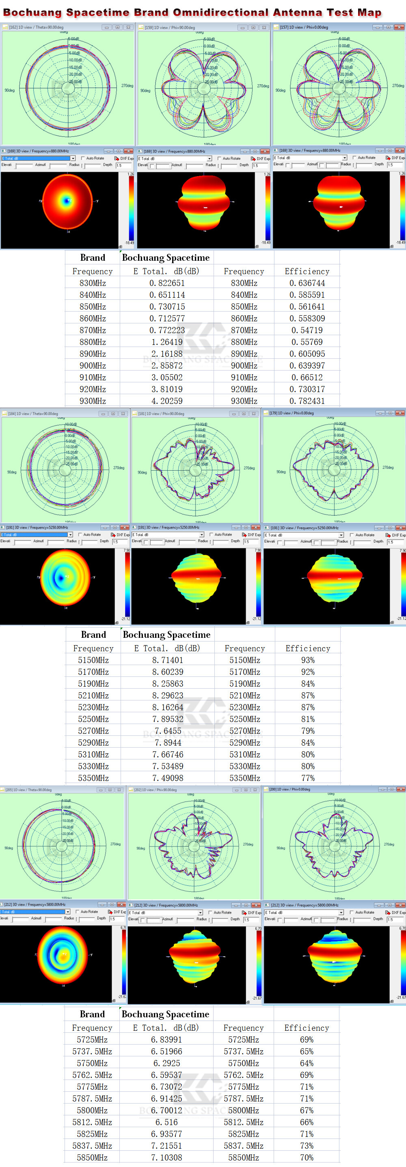Screen dimensions: 406x1167
Task: Click E Total value 8.71401
Action: click(167, 660)
